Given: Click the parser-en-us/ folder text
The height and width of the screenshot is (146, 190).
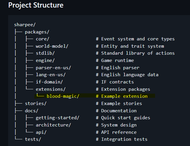Looking at the screenshot, I should (53, 68).
